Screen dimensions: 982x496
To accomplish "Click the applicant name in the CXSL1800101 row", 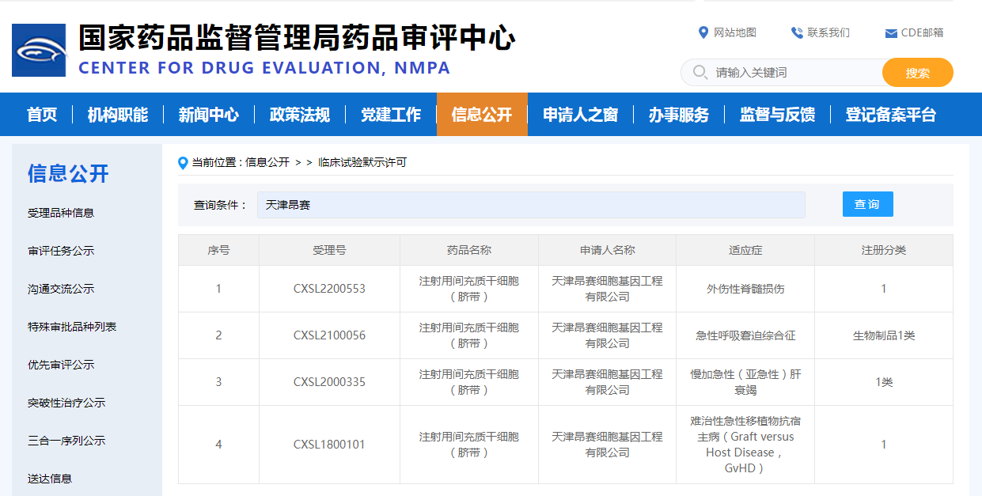I will tap(607, 445).
